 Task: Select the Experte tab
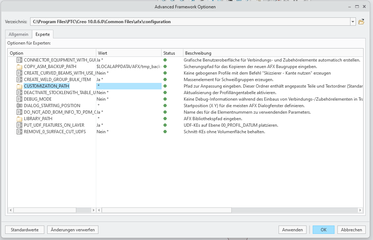[42, 34]
